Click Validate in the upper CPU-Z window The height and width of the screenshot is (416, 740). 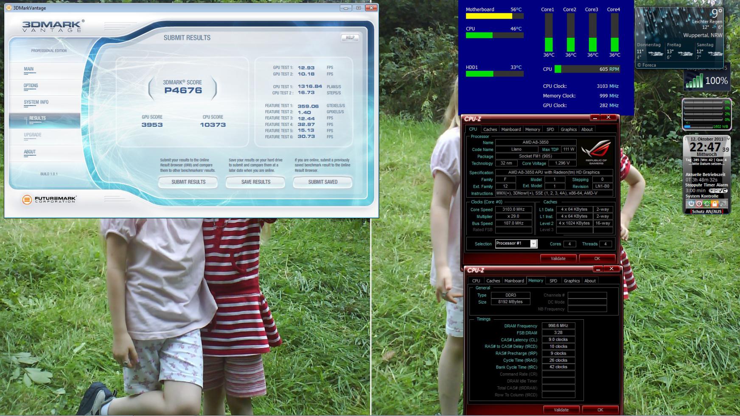coord(558,258)
